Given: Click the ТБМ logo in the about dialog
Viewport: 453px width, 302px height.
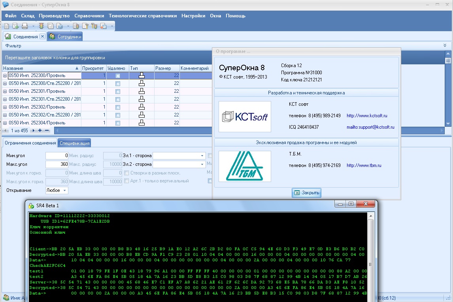Looking at the screenshot, I should (245, 167).
